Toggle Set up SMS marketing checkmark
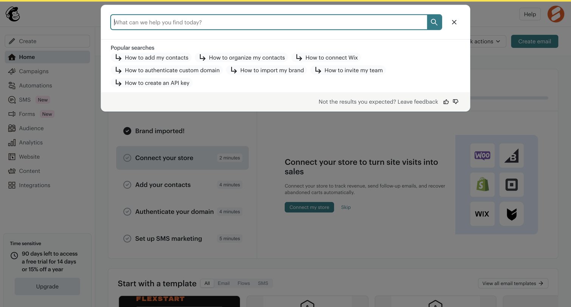The image size is (571, 307). pyautogui.click(x=127, y=239)
